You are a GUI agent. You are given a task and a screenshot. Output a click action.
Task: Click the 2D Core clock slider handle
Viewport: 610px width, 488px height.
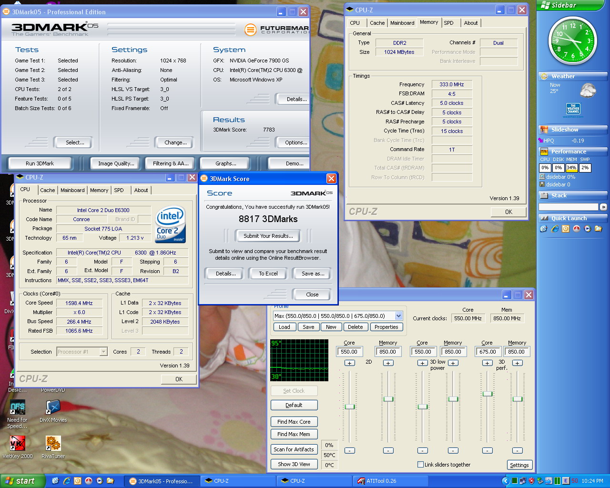(x=350, y=407)
